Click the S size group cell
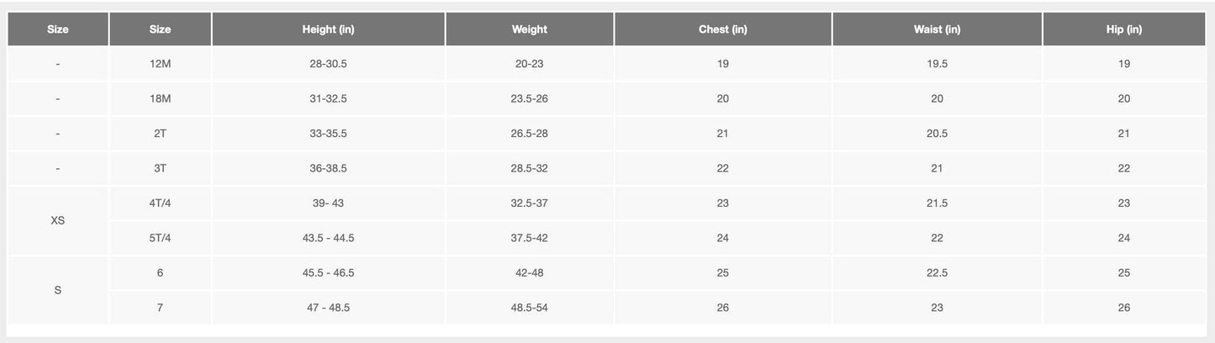Screen dimensions: 1215x343 point(58,290)
